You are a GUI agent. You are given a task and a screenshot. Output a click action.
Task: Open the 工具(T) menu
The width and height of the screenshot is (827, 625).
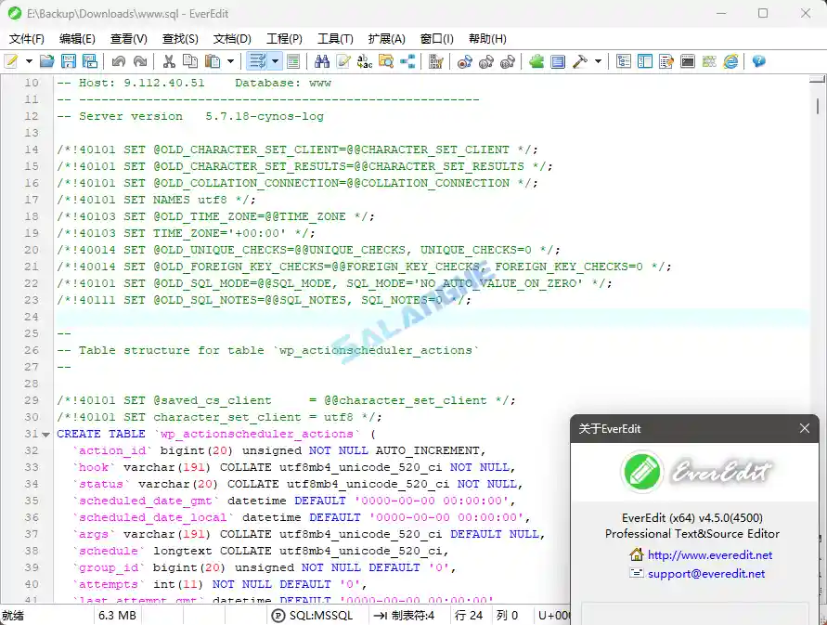tap(335, 39)
